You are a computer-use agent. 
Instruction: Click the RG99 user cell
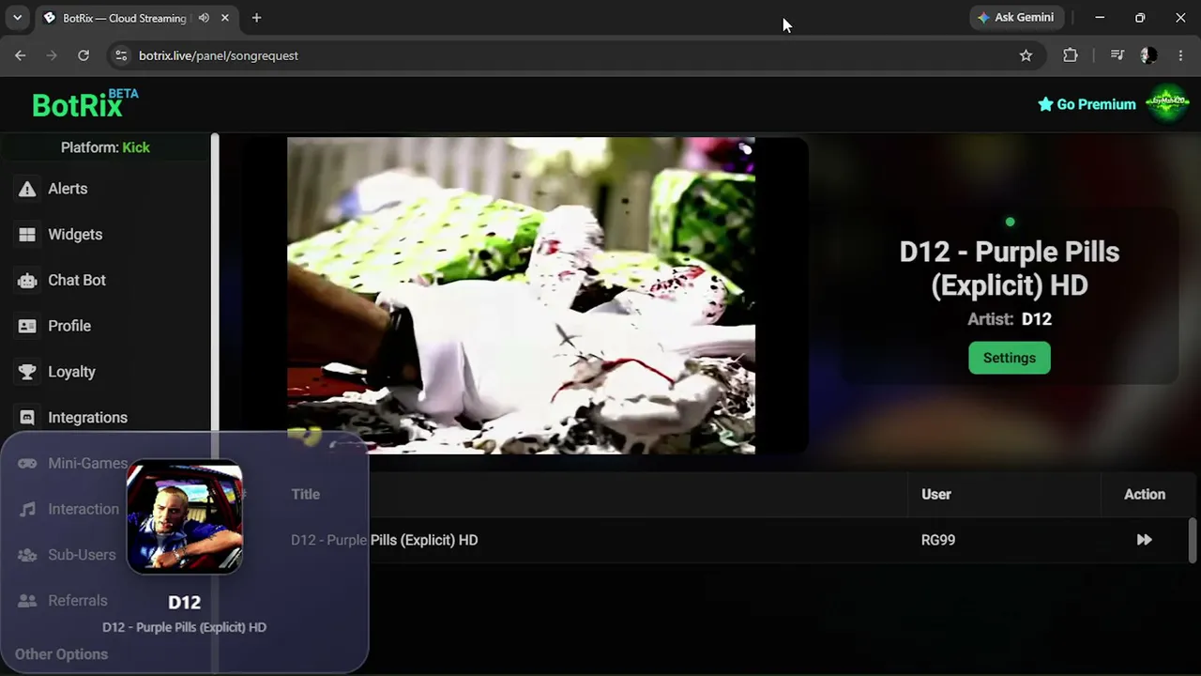click(938, 540)
